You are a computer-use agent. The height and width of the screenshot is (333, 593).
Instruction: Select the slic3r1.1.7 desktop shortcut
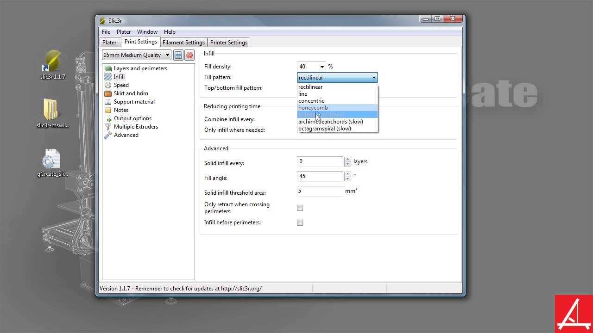(52, 65)
